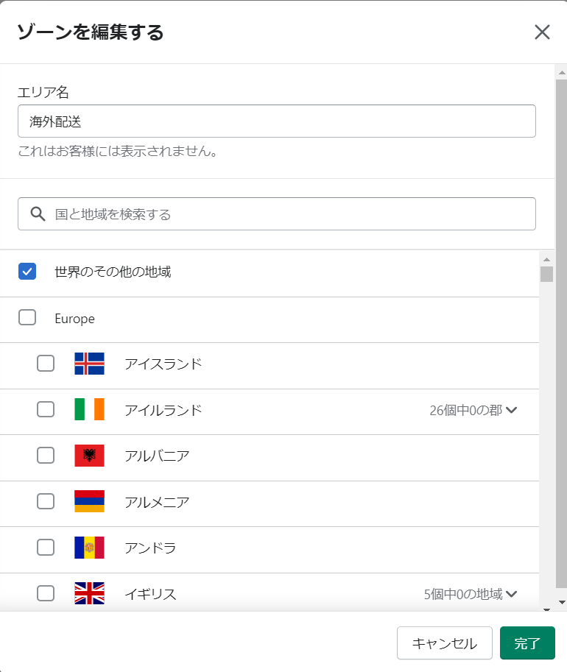Click the キャンセル button
The width and height of the screenshot is (567, 672).
(444, 643)
